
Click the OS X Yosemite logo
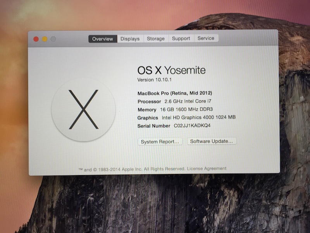coord(83,110)
